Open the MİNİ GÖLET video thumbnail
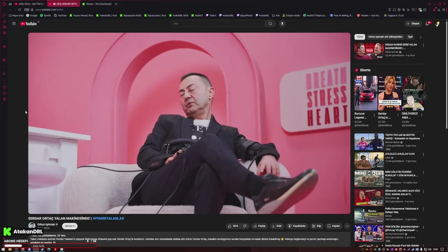The width and height of the screenshot is (448, 252). (x=369, y=178)
